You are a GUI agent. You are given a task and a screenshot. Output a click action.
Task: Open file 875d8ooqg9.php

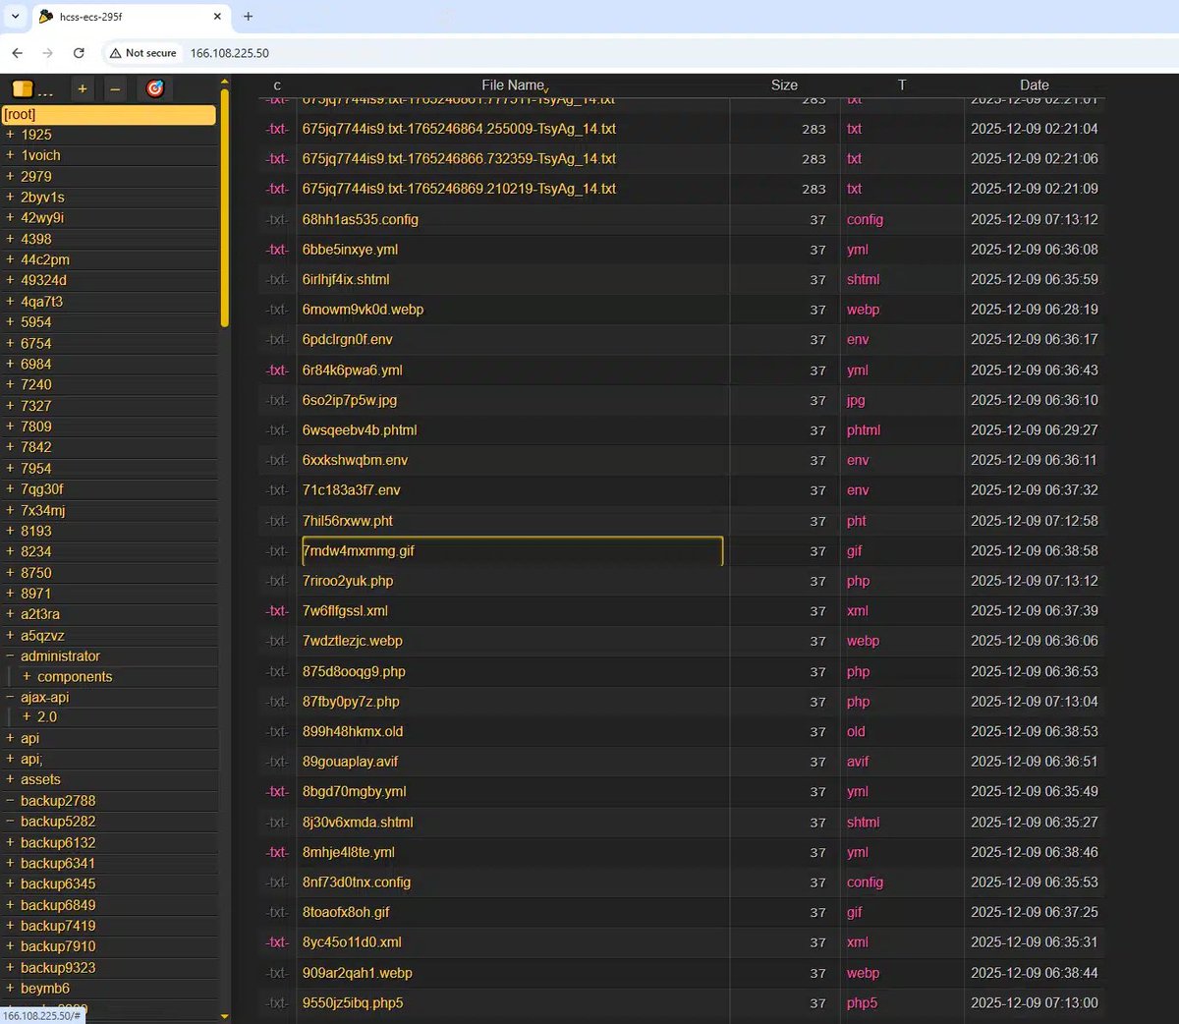click(x=354, y=672)
